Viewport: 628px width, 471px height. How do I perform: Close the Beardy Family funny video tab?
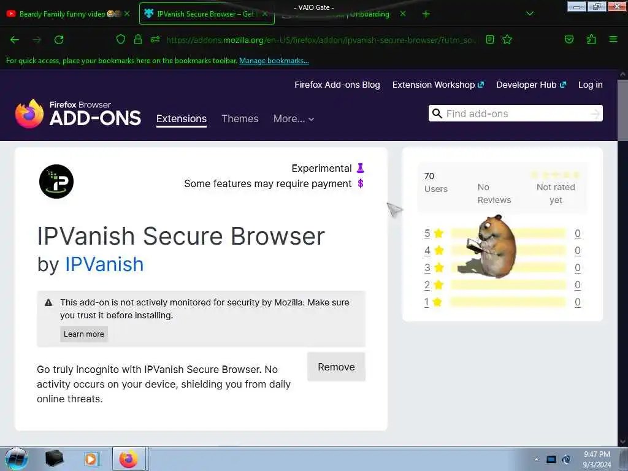coord(127,13)
